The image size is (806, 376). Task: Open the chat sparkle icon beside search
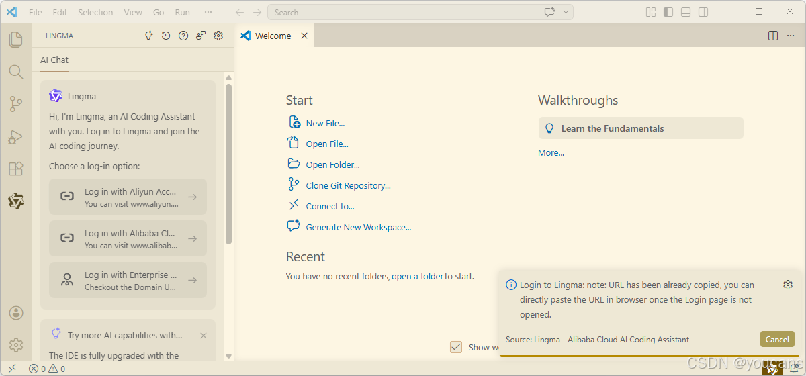pyautogui.click(x=550, y=12)
